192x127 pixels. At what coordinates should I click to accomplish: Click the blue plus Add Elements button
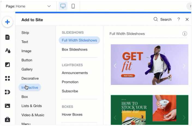(8, 22)
